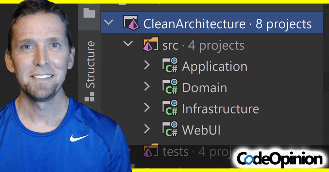Click the Infrastructure C# project icon

[x=170, y=108]
